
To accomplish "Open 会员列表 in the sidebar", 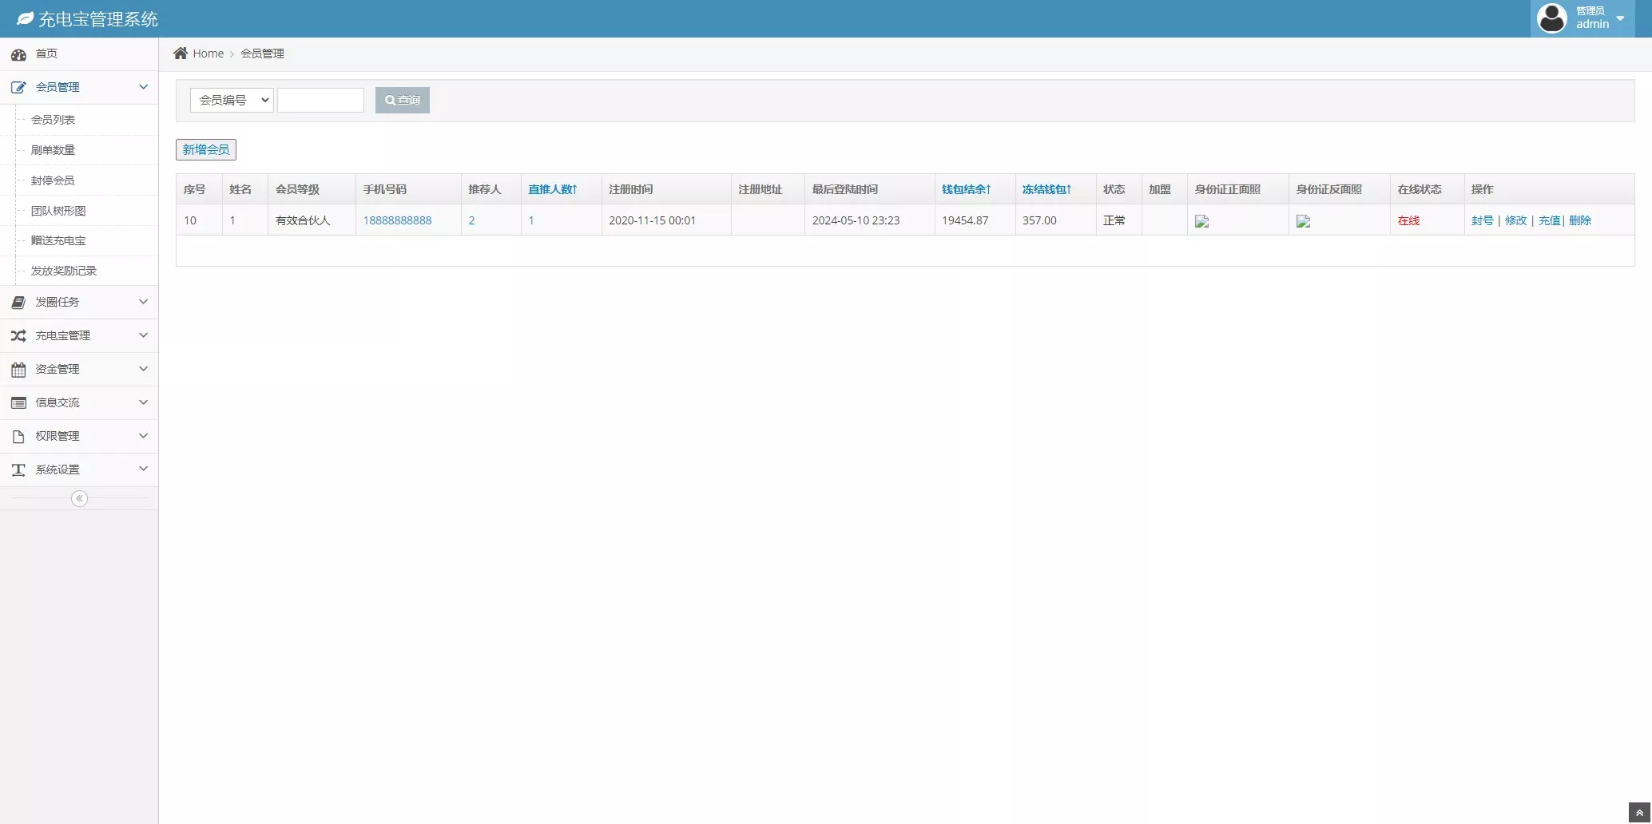I will (x=53, y=120).
